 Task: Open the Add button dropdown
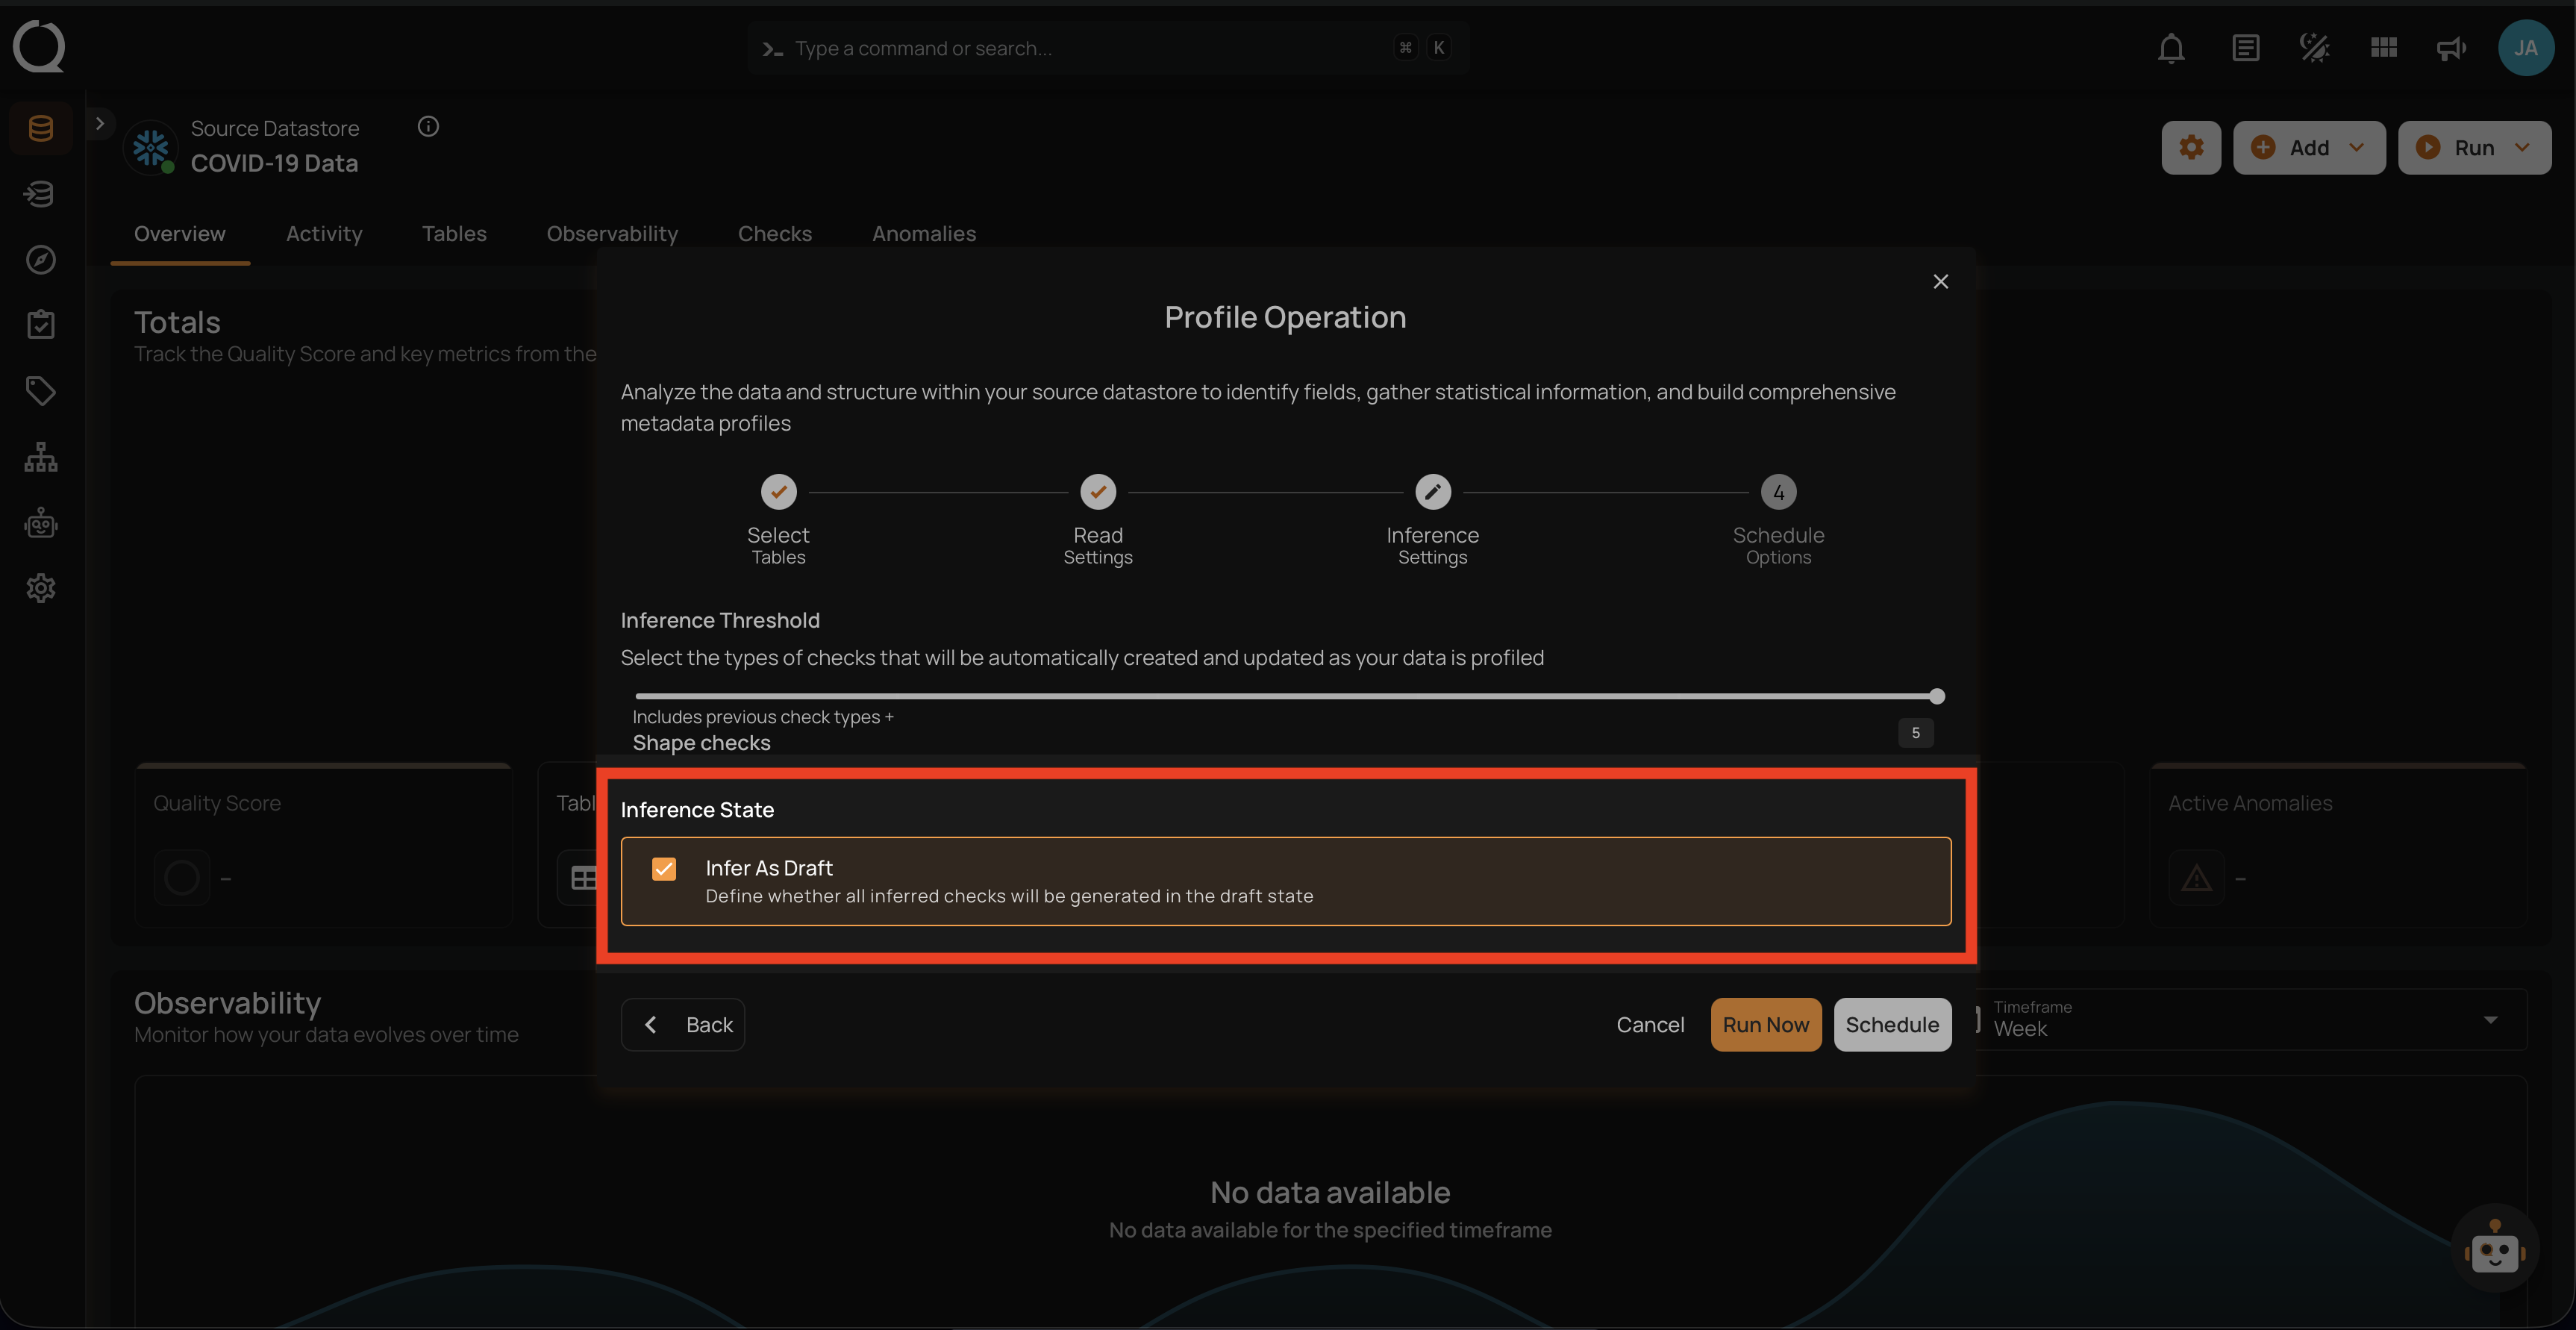(2356, 147)
